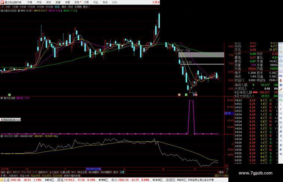Image resolution: width=283 pixels, height=182 pixels.
Task: Open the 热点 menu
Action: [x=105, y=2]
